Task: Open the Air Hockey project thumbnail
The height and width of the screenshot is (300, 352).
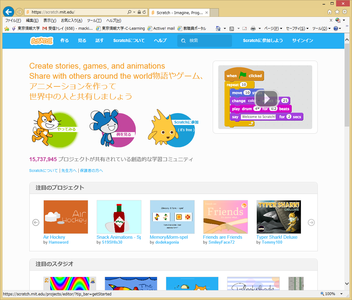Action: (66, 217)
